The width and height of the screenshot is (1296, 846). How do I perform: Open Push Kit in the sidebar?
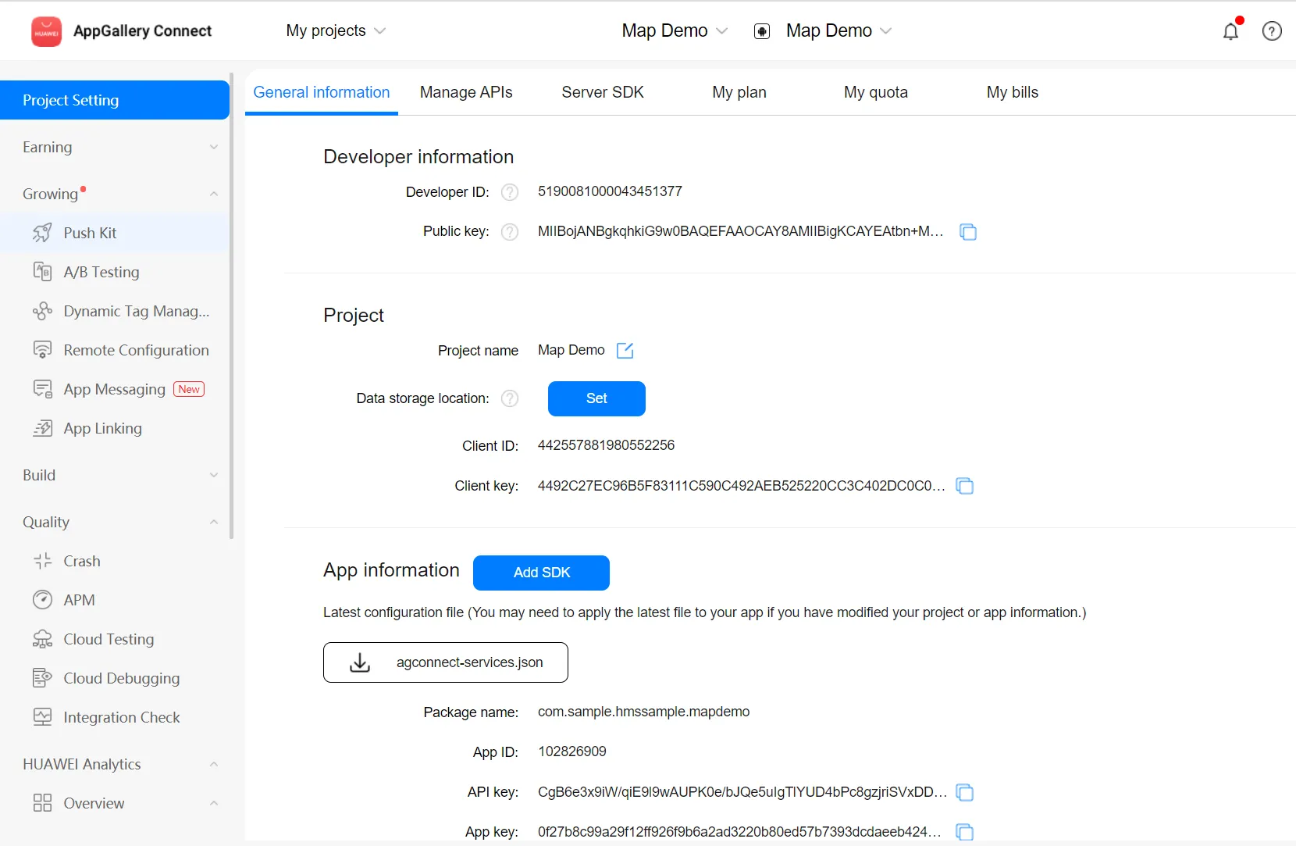click(90, 233)
